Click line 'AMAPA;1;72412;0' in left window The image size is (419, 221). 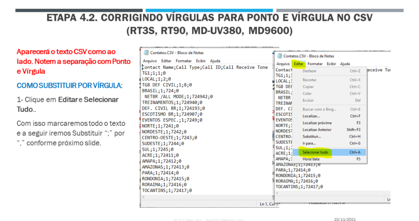pos(162,161)
